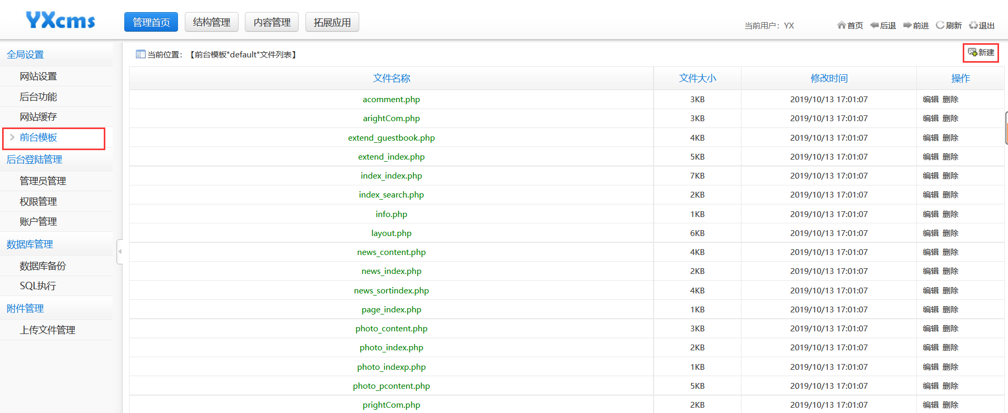Viewport: 1008px width, 413px height.
Task: Select 网站设置 in the sidebar
Action: click(38, 76)
